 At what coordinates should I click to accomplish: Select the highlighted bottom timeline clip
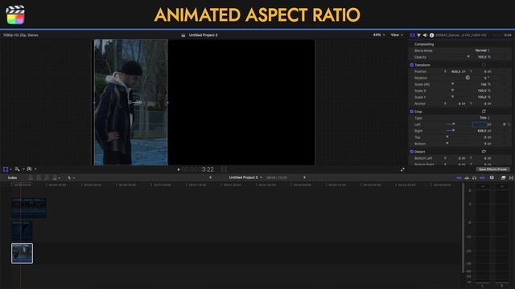click(22, 254)
